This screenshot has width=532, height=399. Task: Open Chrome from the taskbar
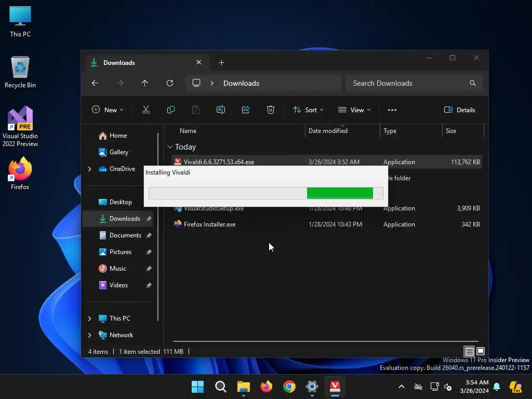click(x=289, y=387)
